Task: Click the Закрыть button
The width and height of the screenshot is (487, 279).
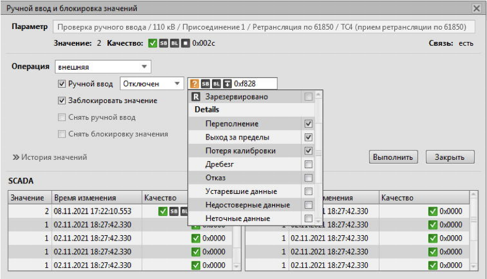Action: (450, 157)
